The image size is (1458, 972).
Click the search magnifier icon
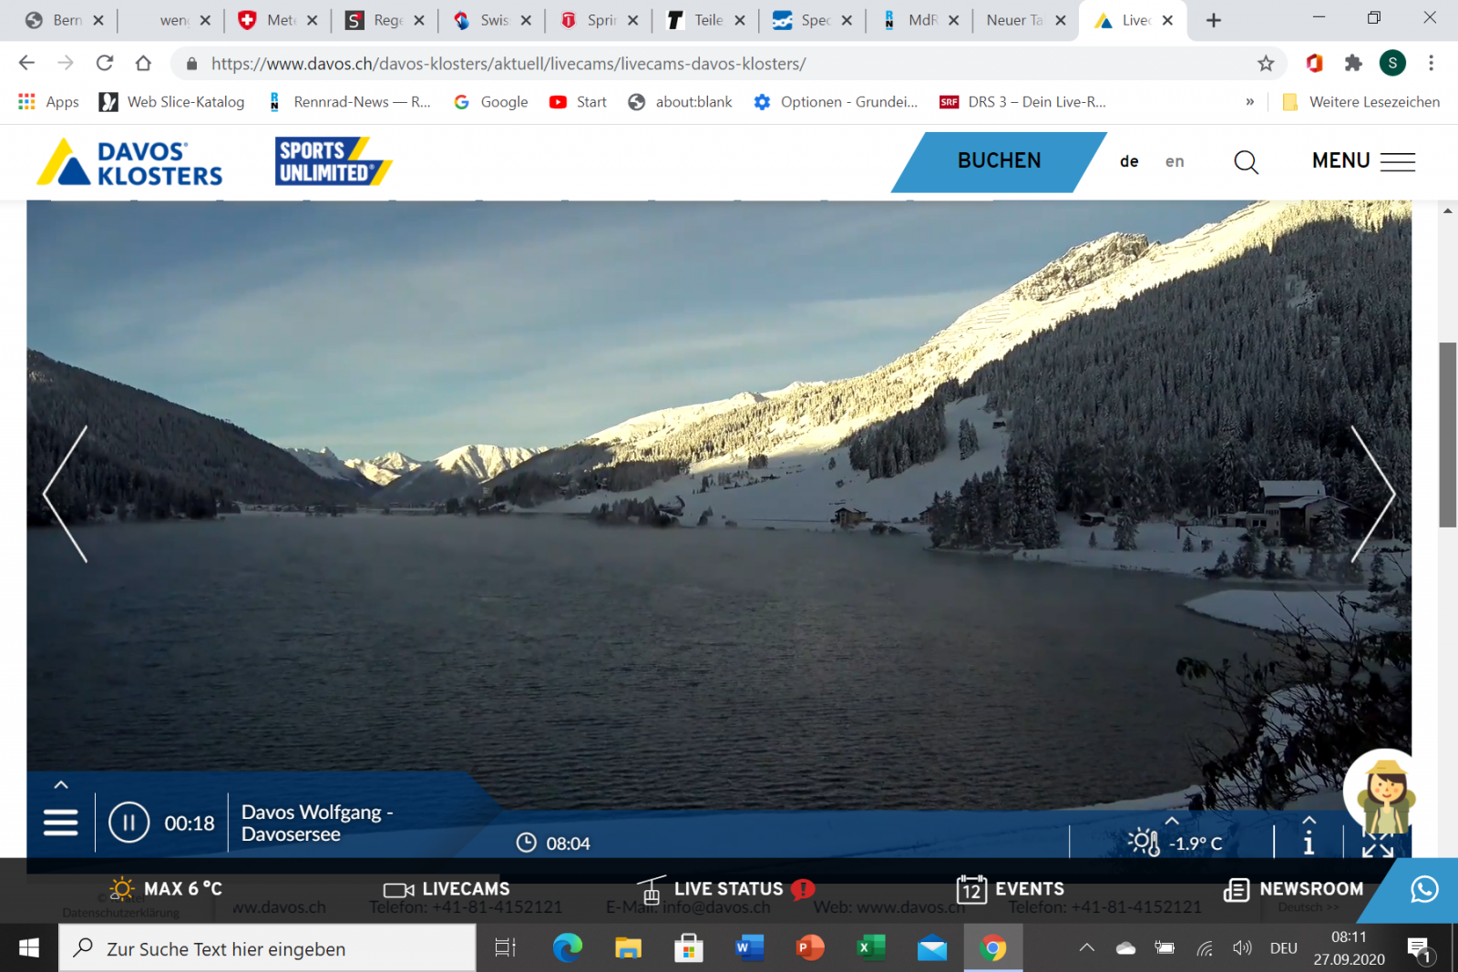1246,162
